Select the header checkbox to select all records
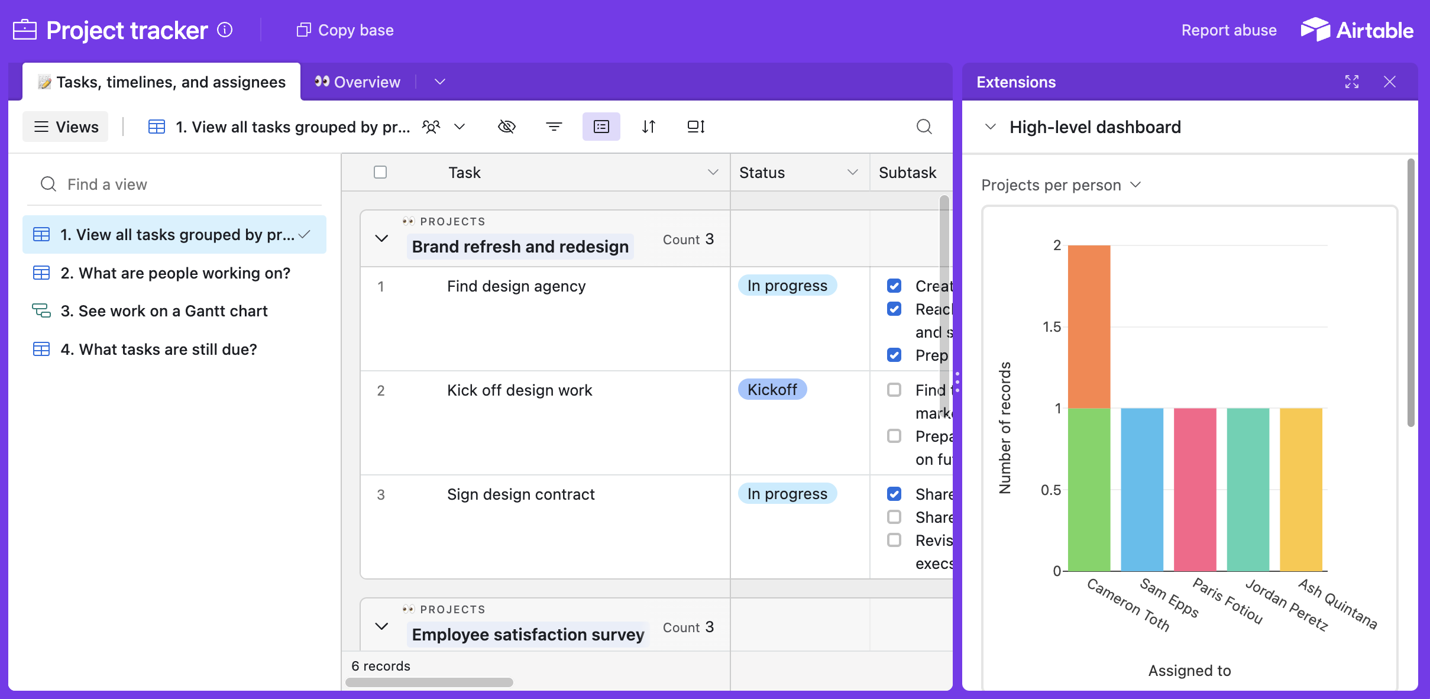Image resolution: width=1430 pixels, height=699 pixels. point(380,172)
